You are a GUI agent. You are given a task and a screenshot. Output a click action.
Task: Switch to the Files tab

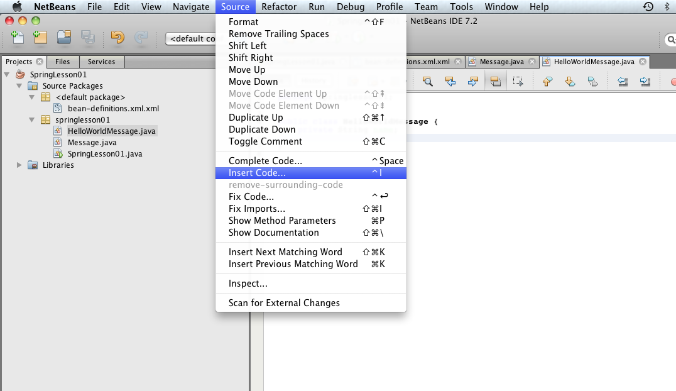point(63,62)
